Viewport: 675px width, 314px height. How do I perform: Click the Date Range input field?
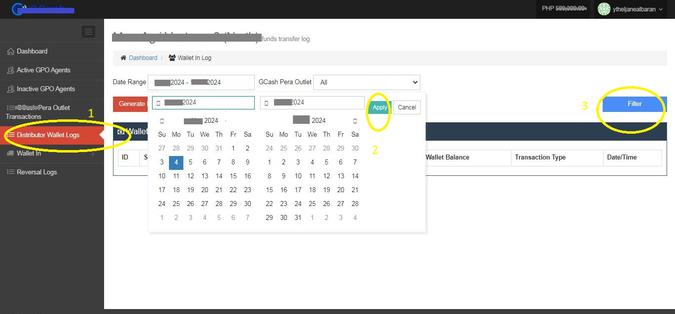(201, 82)
